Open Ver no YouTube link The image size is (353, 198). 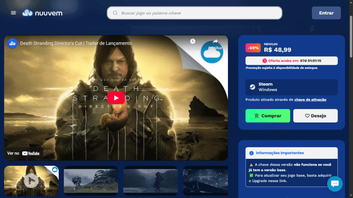pos(23,153)
